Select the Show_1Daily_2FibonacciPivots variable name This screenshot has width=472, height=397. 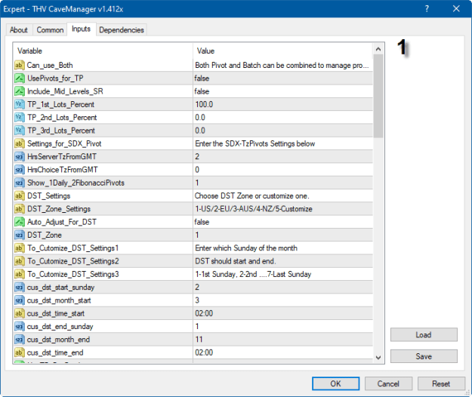[76, 183]
